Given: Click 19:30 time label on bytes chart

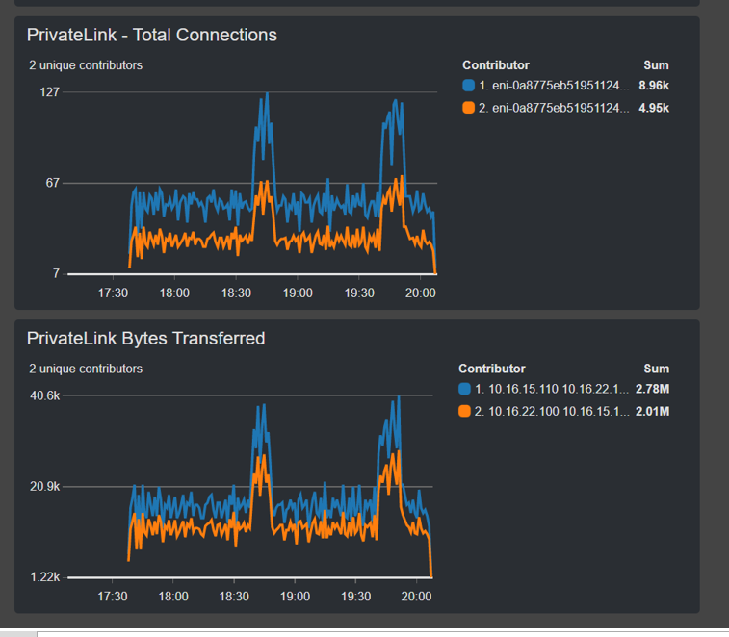Looking at the screenshot, I should pos(355,597).
